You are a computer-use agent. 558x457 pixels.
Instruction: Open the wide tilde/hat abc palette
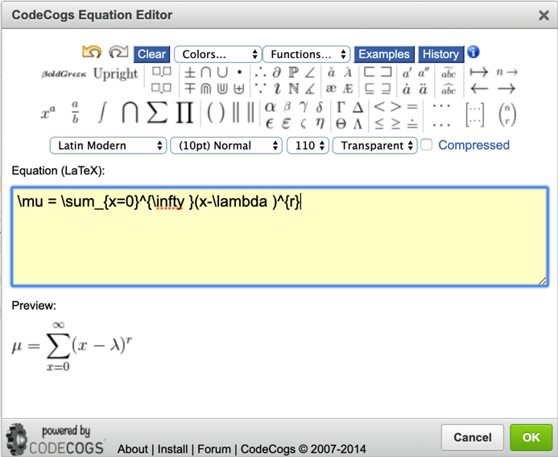(448, 81)
